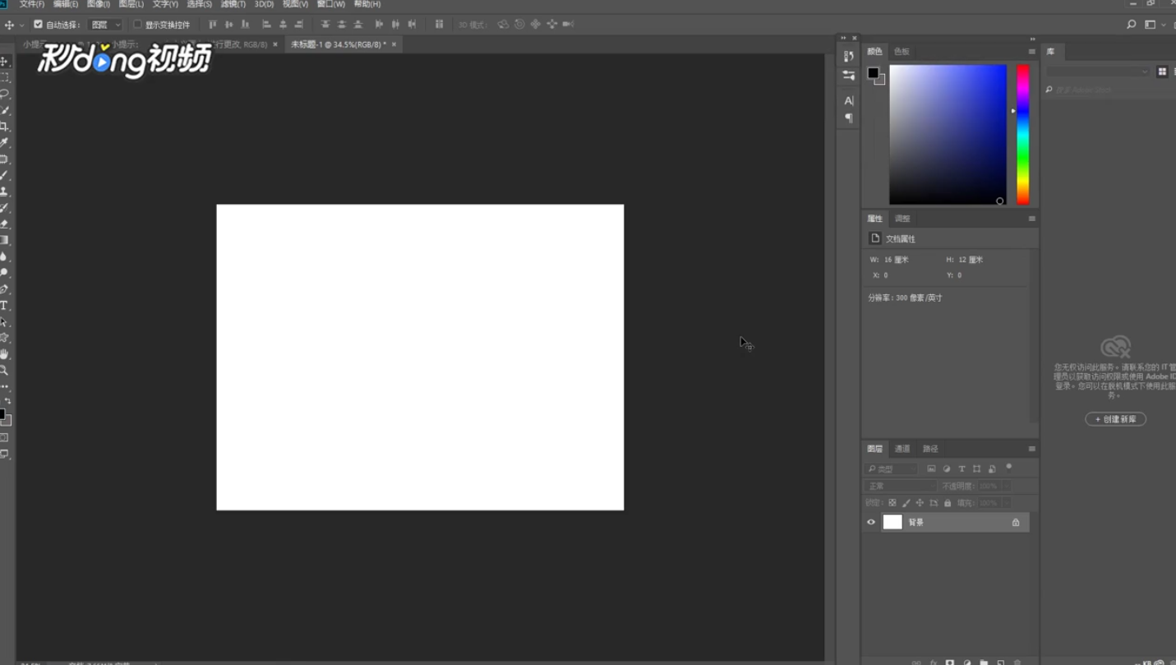Select the Path Selection arrow tool

[x=4, y=321]
